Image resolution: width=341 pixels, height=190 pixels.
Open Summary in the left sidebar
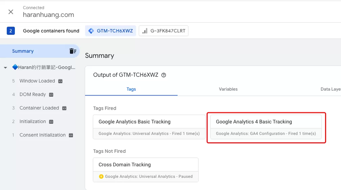coord(40,51)
